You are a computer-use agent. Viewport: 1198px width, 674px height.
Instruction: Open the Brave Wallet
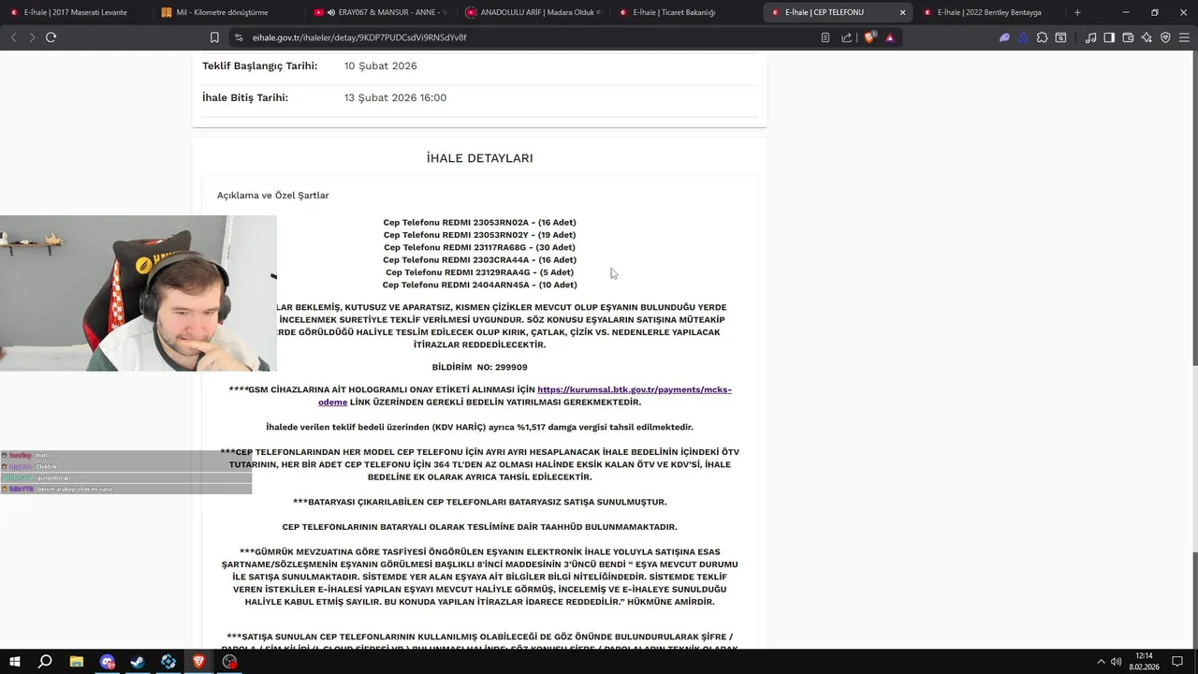coord(1128,37)
